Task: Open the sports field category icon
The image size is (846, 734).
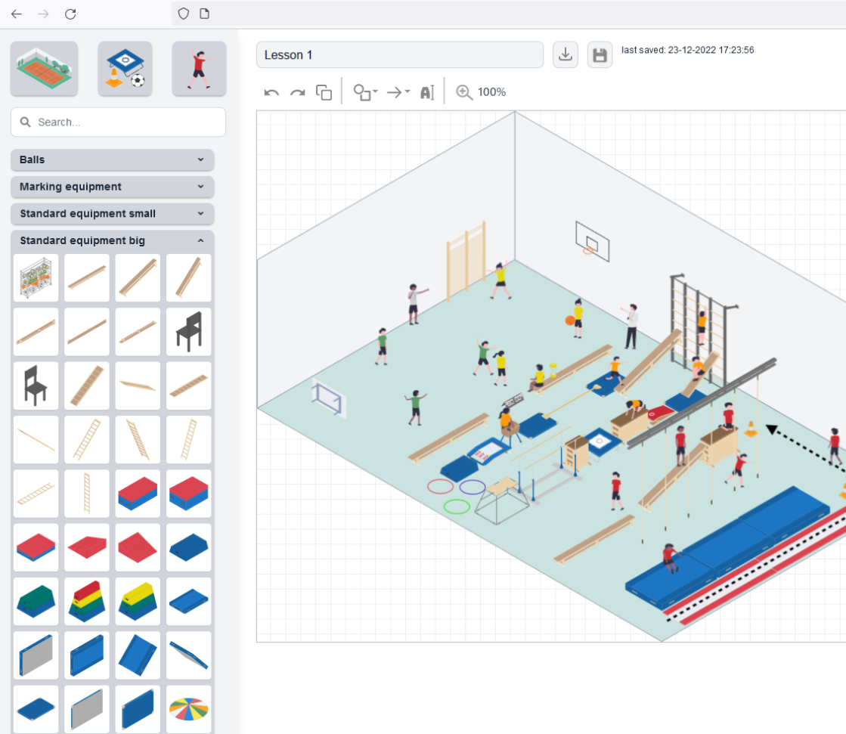Action: point(44,69)
